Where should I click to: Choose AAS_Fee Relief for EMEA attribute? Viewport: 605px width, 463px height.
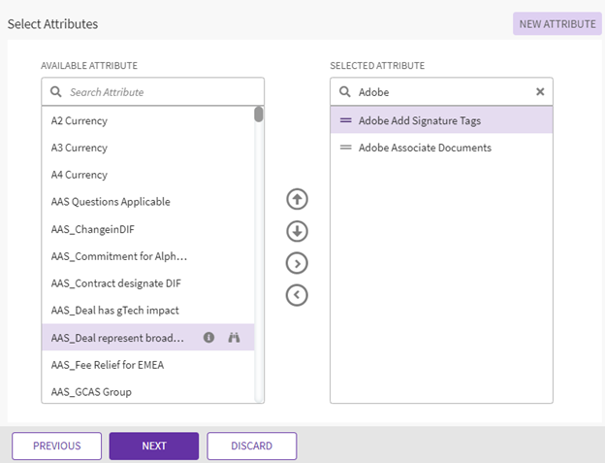click(x=106, y=365)
